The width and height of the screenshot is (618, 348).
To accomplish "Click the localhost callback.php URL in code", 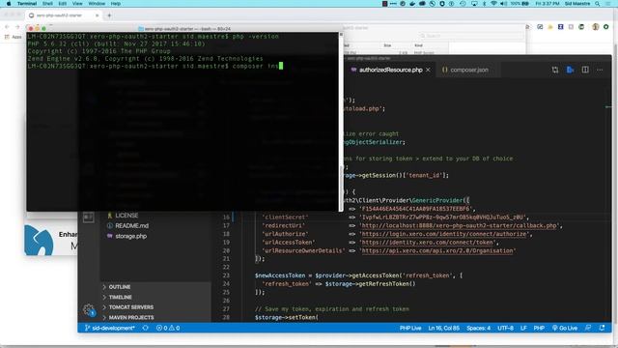I will 460,225.
